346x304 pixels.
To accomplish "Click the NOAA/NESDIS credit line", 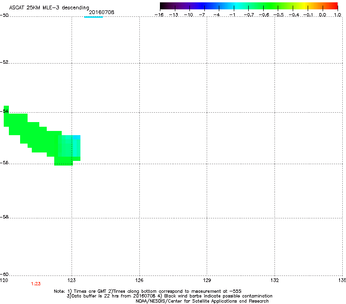I will [x=202, y=301].
